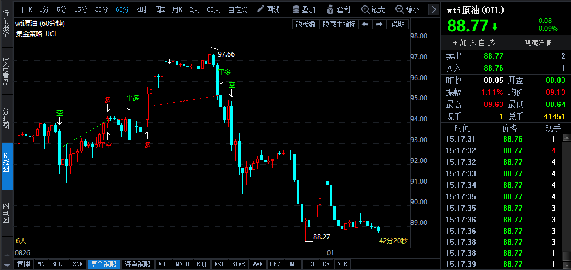This screenshot has width=571, height=270.
Task: Select KDJ indicator tab
Action: [x=201, y=264]
